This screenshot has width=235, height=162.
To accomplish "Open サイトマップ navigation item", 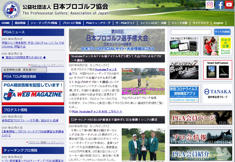I will click(x=201, y=23).
